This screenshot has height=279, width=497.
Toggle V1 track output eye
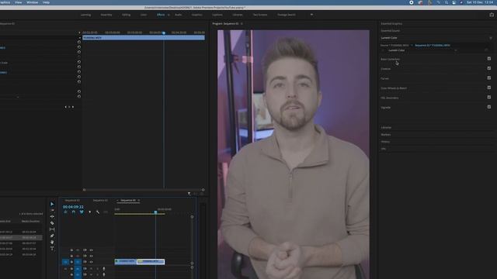point(91,262)
